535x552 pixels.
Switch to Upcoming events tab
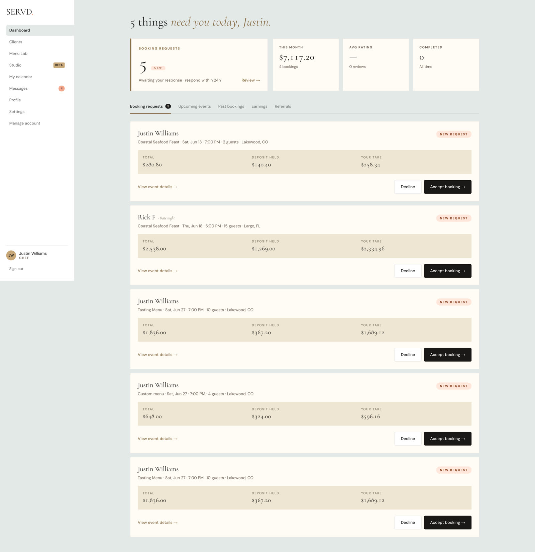(x=195, y=106)
